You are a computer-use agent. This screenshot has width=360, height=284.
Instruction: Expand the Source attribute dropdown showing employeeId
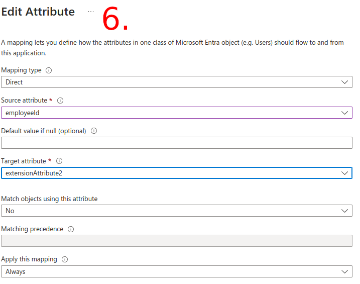176,113
